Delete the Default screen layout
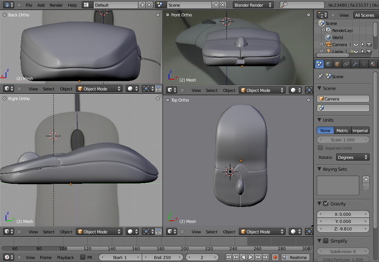Image resolution: width=379 pixels, height=262 pixels. [x=150, y=5]
